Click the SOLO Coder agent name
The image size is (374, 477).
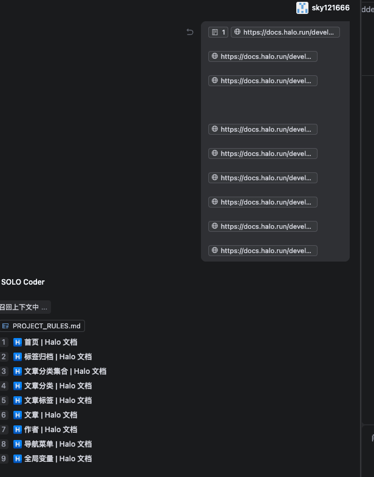[23, 282]
